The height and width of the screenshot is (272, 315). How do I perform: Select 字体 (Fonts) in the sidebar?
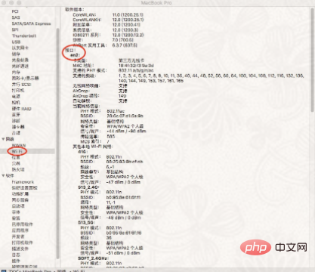coord(16,212)
